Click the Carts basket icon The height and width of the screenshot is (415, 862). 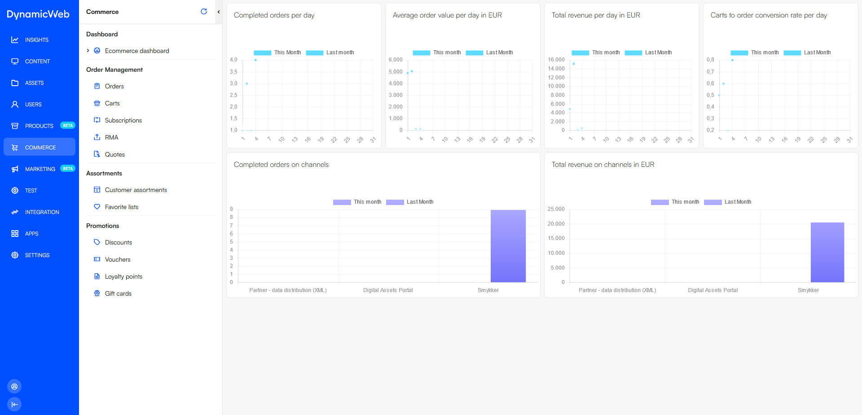[97, 103]
